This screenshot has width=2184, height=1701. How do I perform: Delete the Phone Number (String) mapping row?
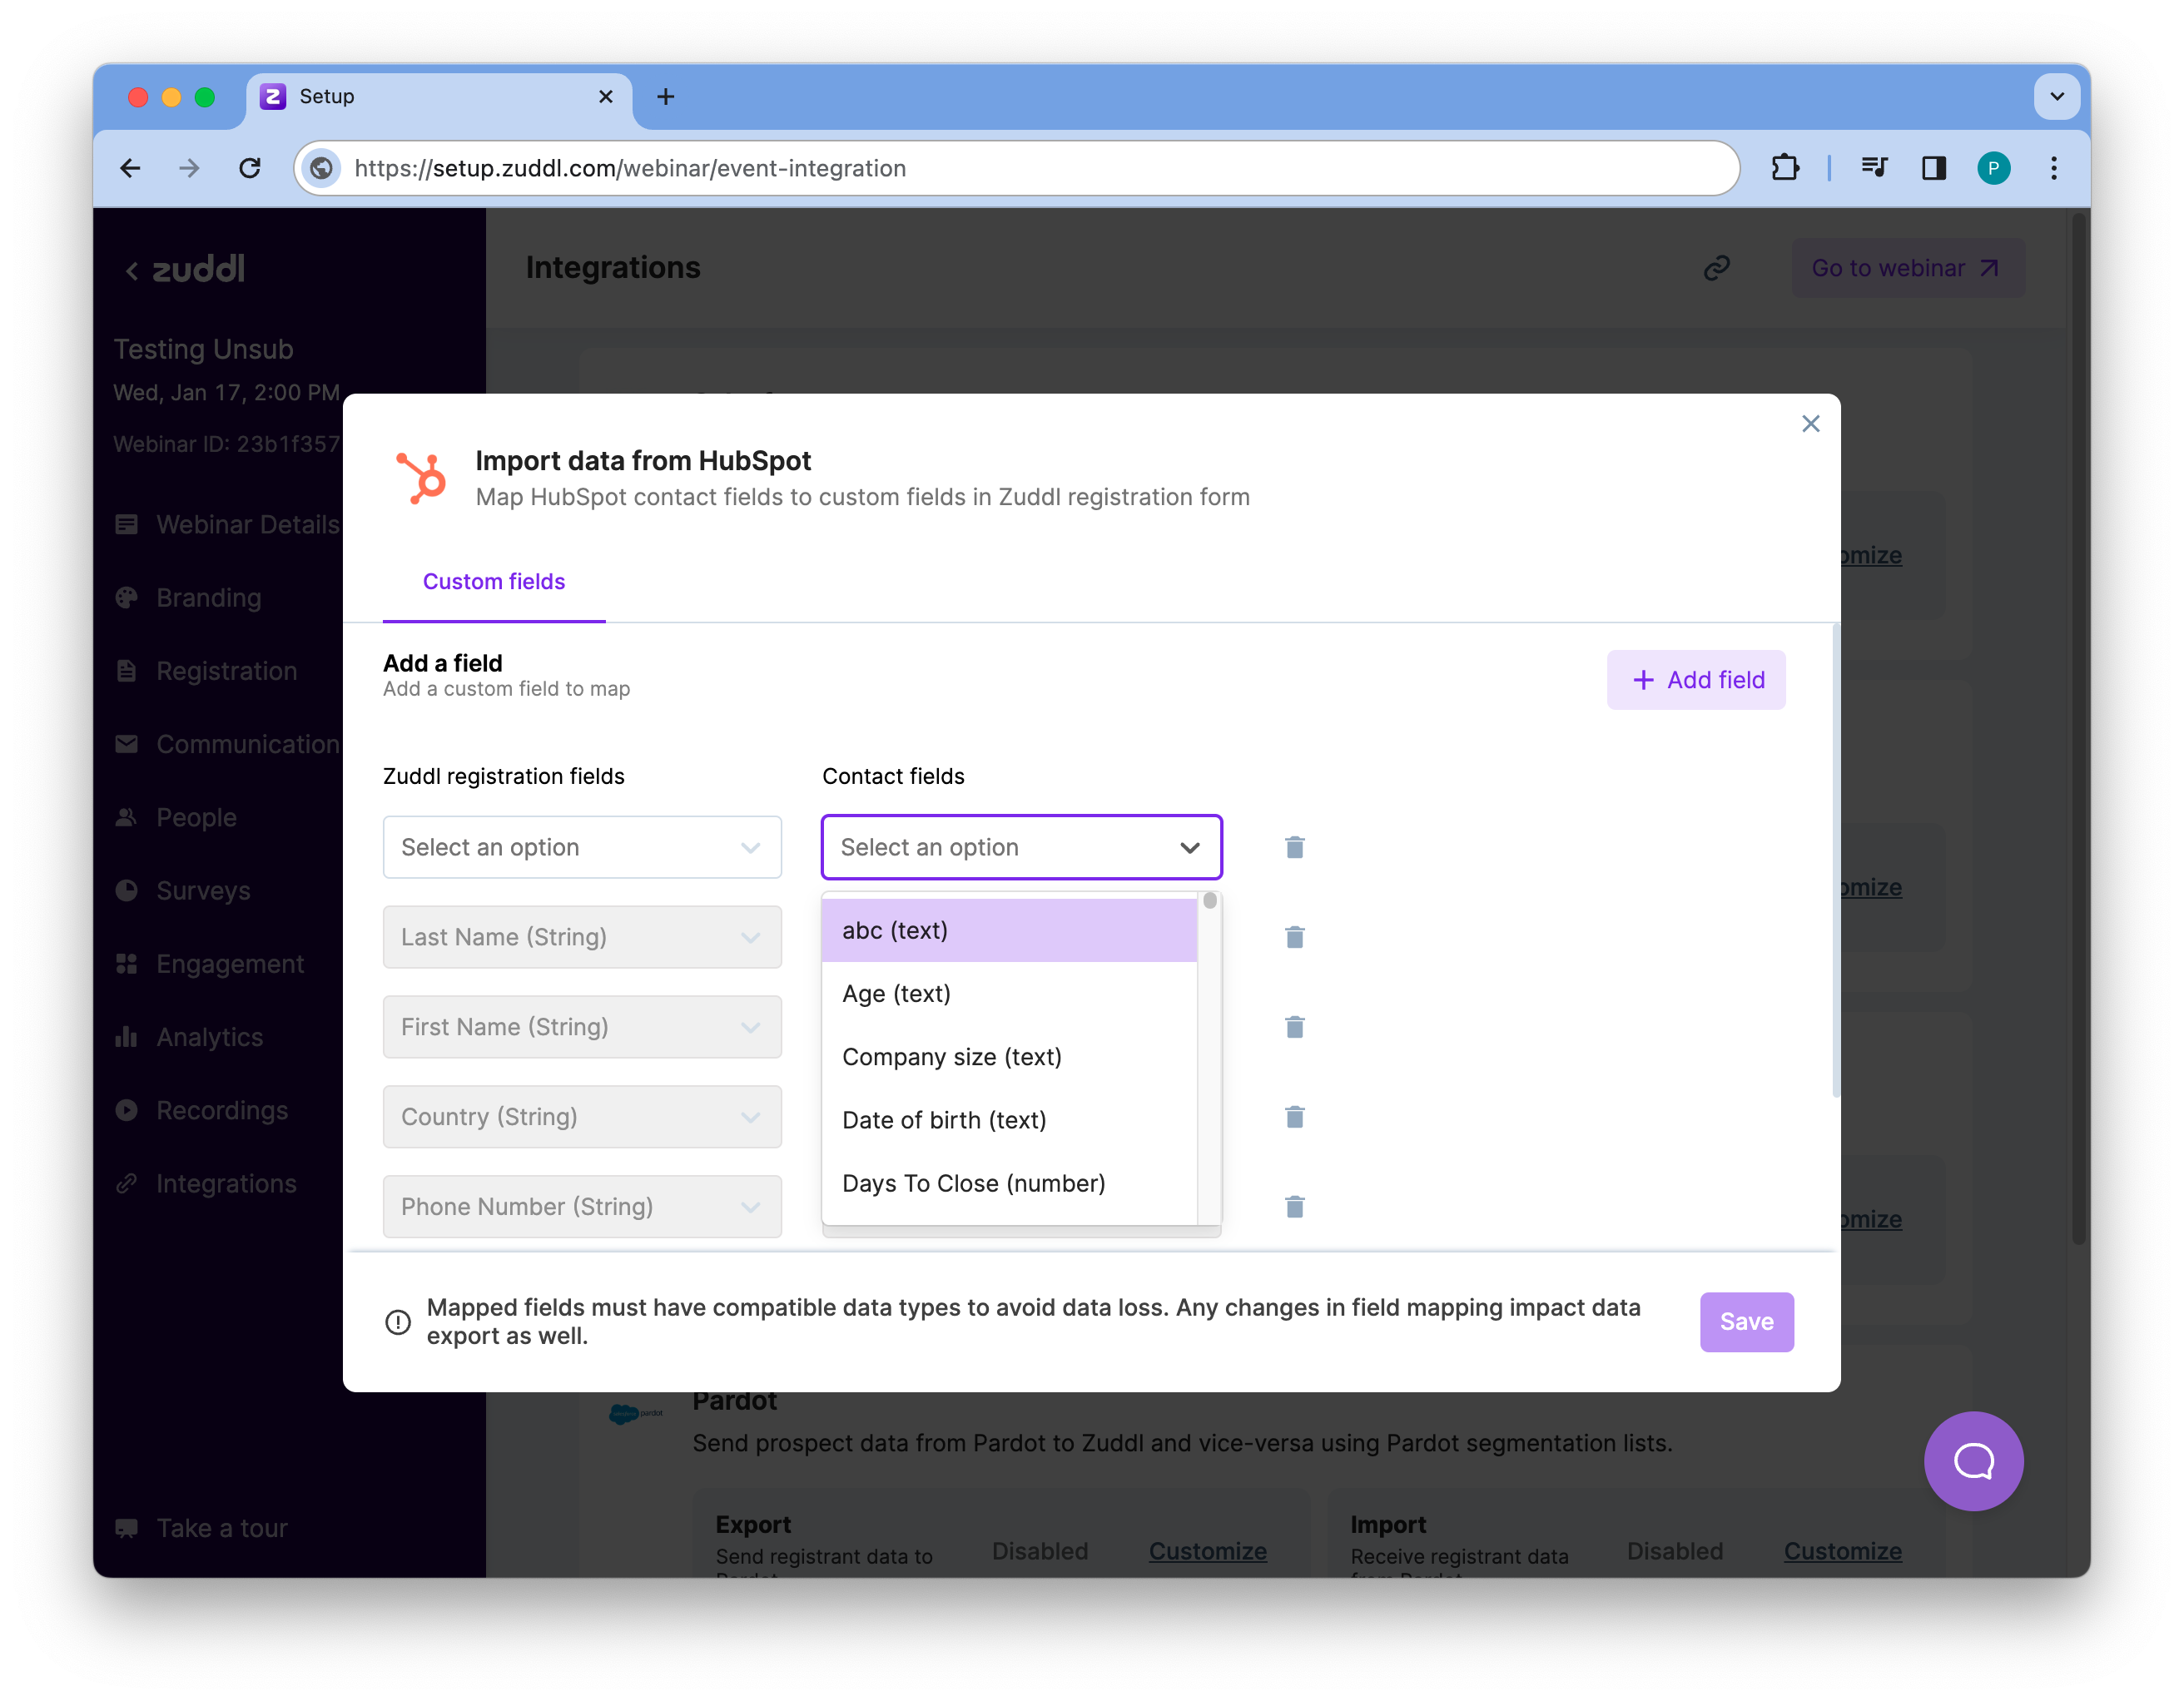point(1294,1207)
